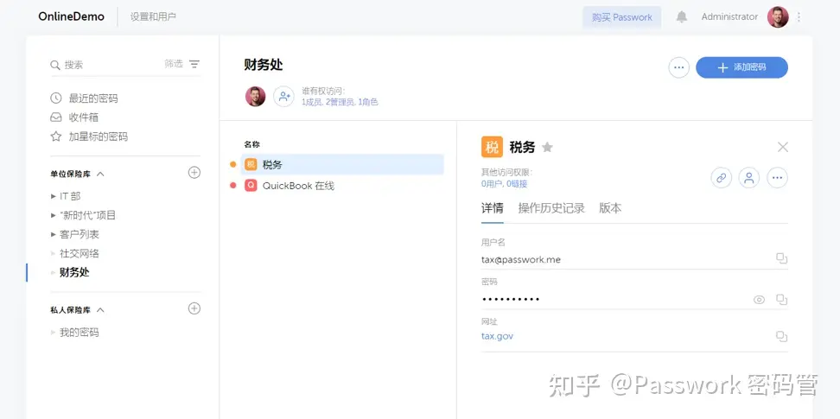Expand the 客户列表 folder arrow
The width and height of the screenshot is (840, 419).
53,234
